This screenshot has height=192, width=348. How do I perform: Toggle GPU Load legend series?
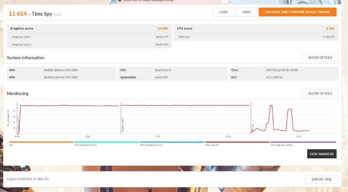237,143
